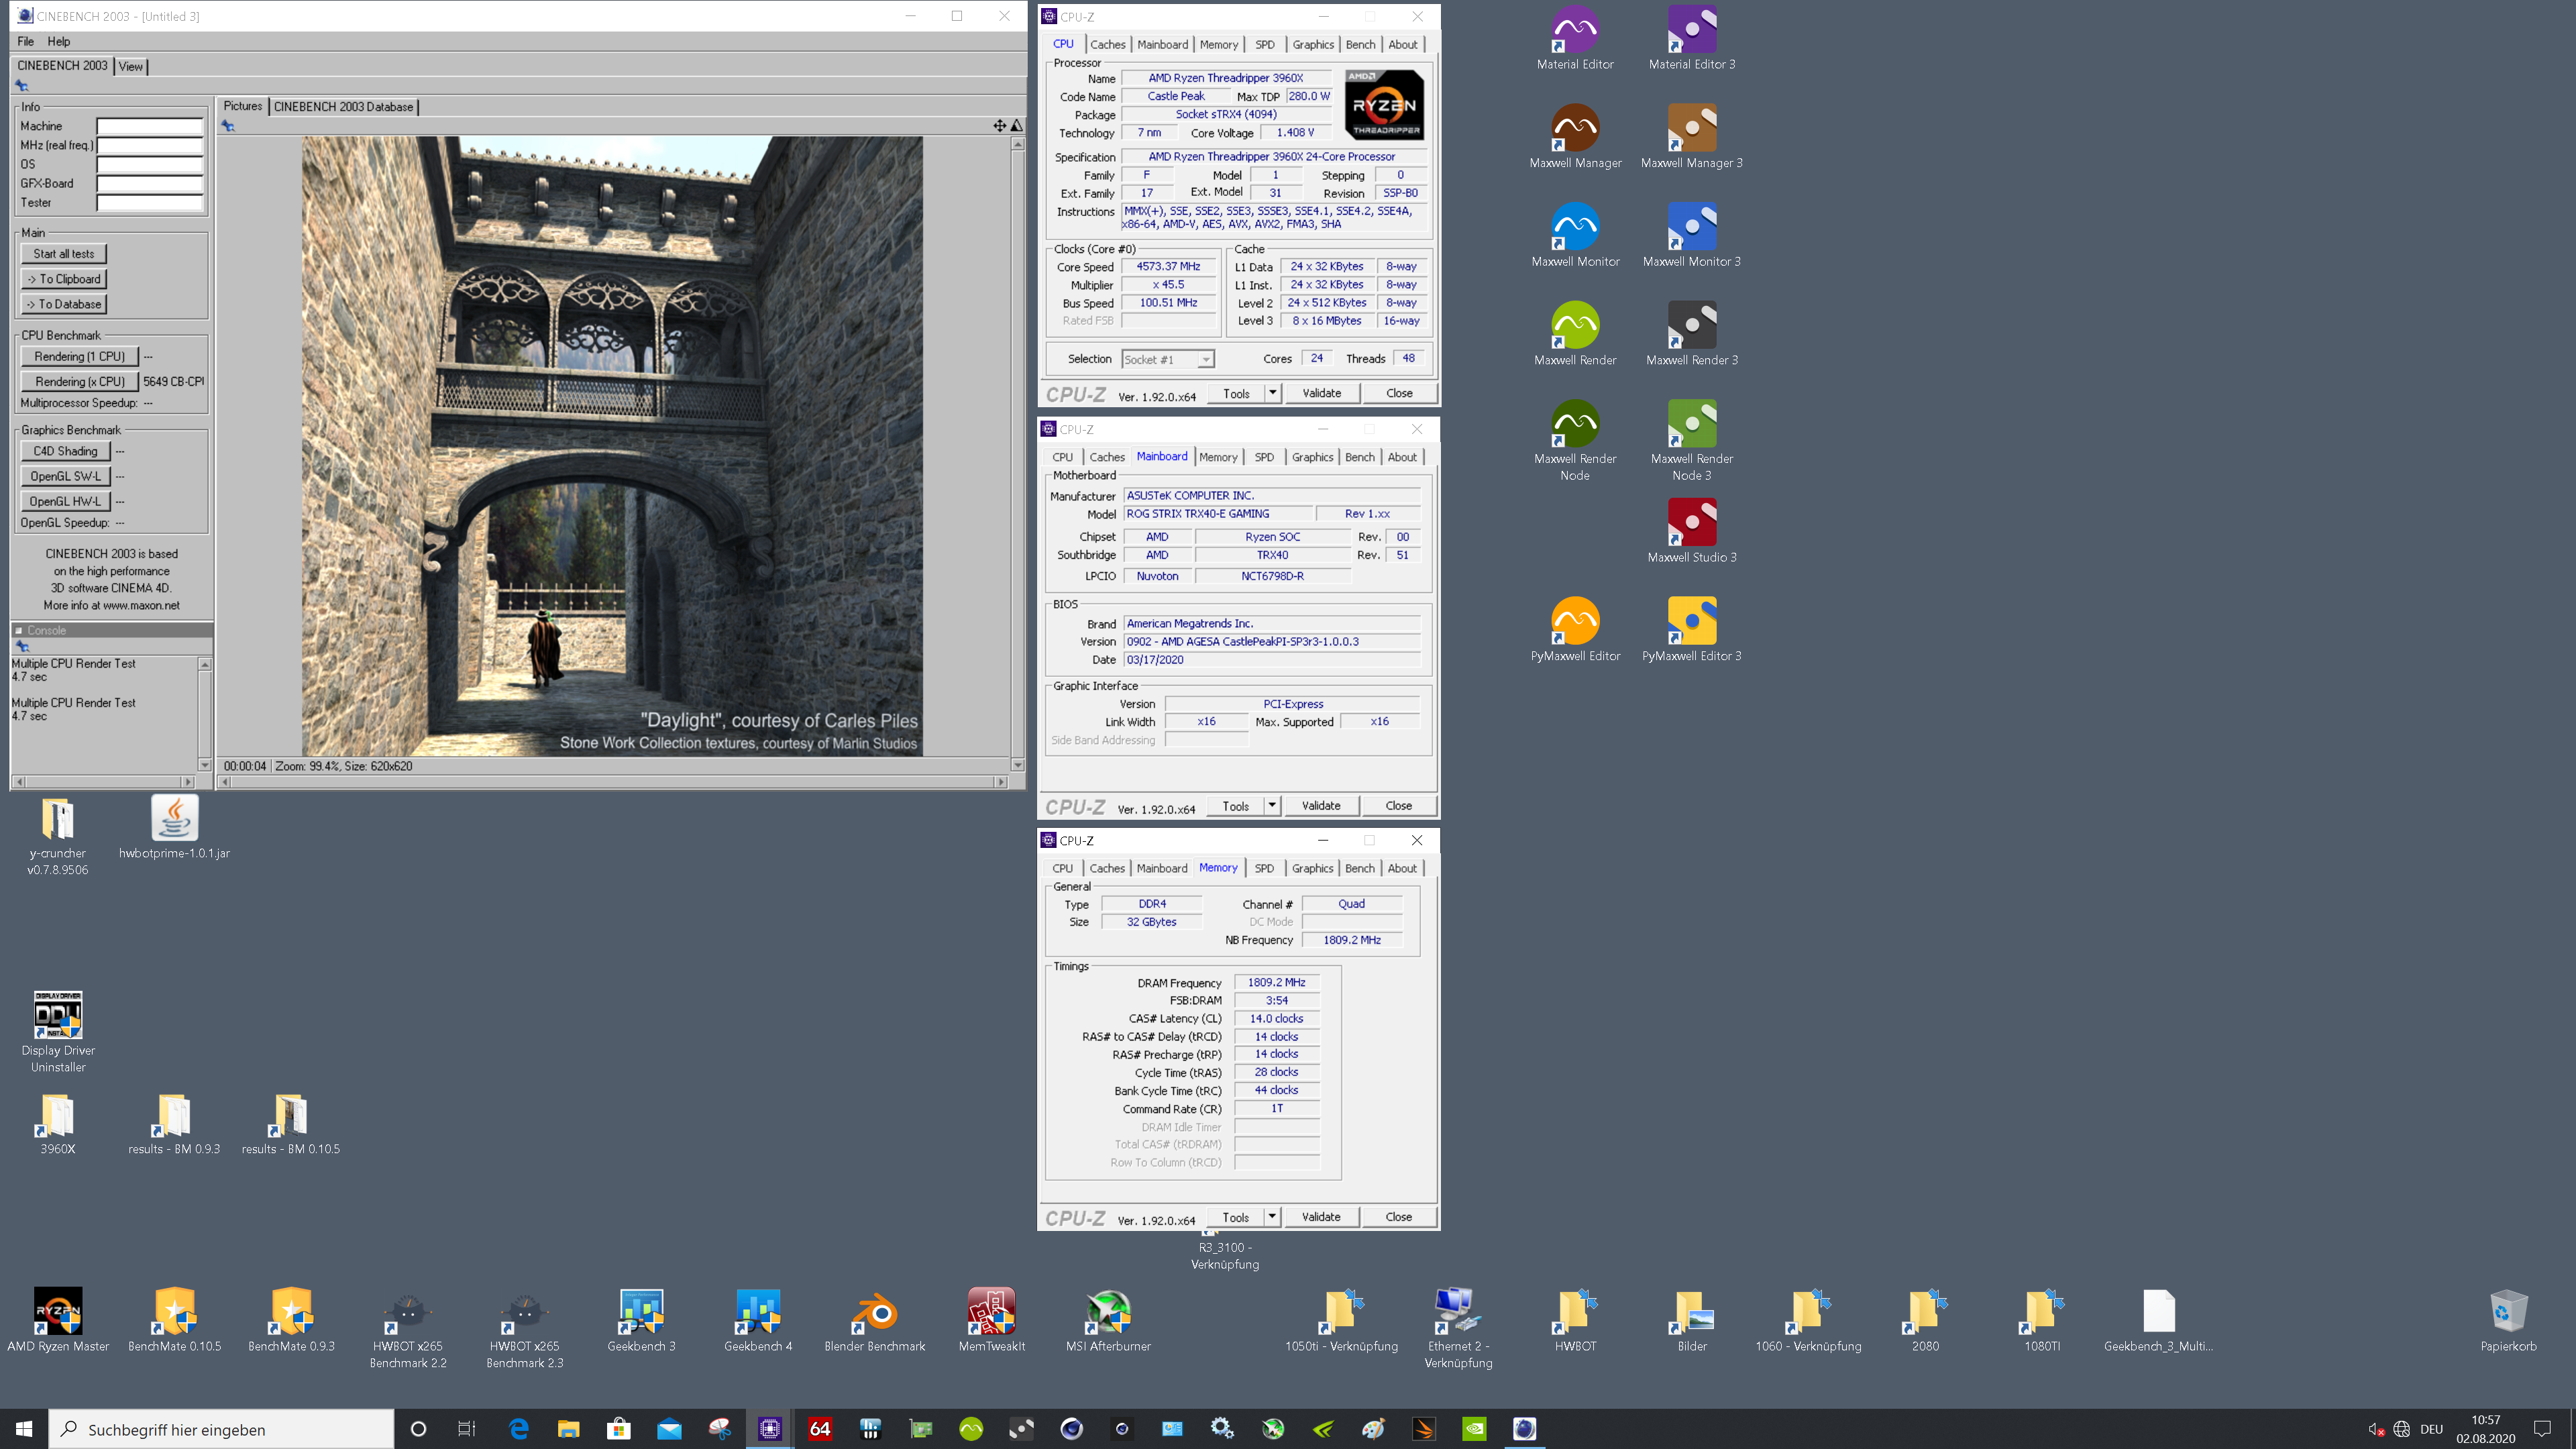Click Validate in the CPU-Z CPU window
2576x1449 pixels.
click(1321, 393)
